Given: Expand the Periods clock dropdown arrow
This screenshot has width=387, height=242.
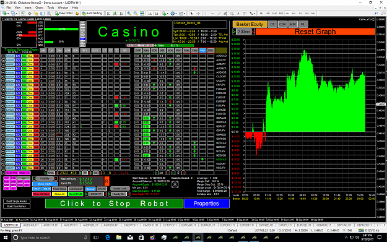Looking at the screenshot, I should pos(176,13).
